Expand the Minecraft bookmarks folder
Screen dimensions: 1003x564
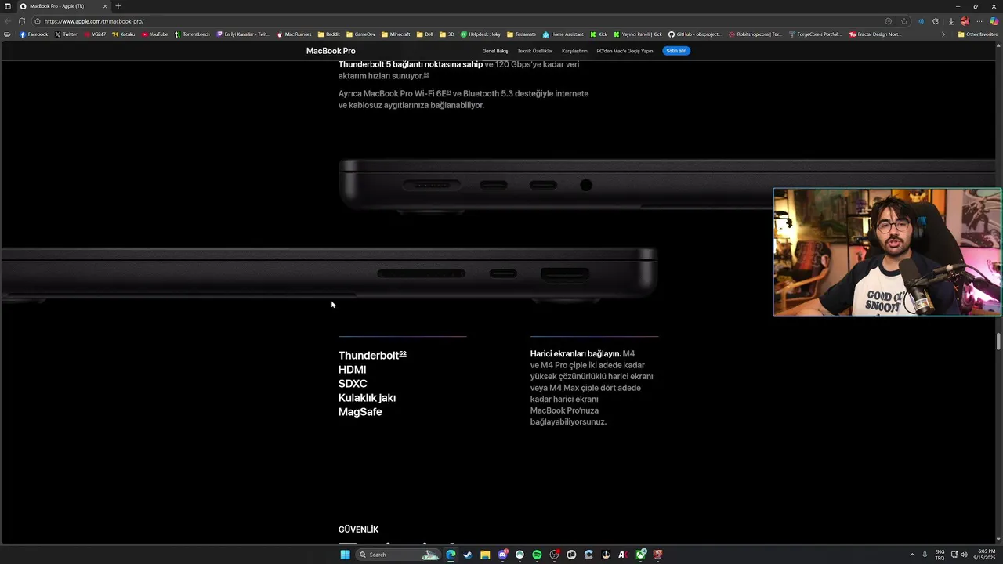coord(396,34)
